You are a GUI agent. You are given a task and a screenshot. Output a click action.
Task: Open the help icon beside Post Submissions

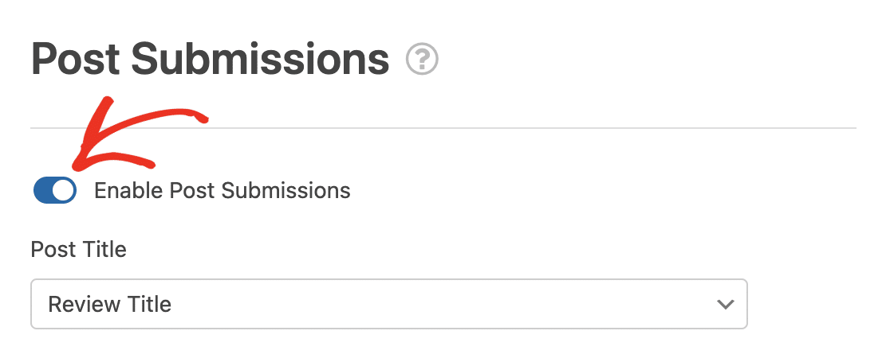point(422,59)
